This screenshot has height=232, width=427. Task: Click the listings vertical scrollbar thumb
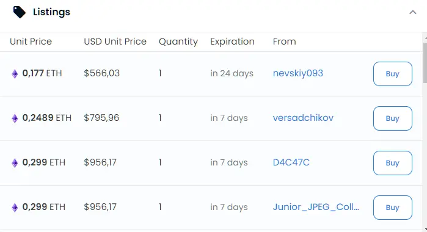pos(425,63)
